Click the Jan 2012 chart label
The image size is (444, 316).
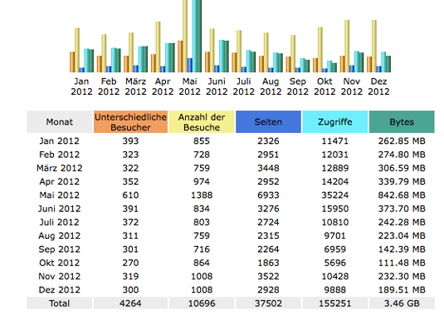81,86
